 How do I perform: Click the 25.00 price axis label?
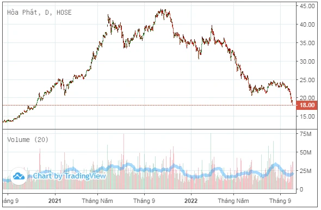click(x=307, y=80)
